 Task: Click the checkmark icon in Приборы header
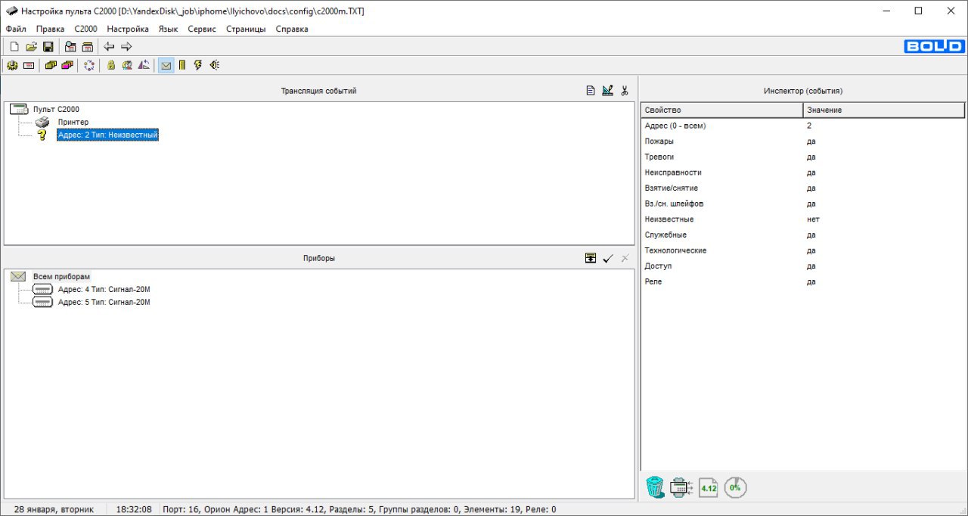tap(608, 258)
